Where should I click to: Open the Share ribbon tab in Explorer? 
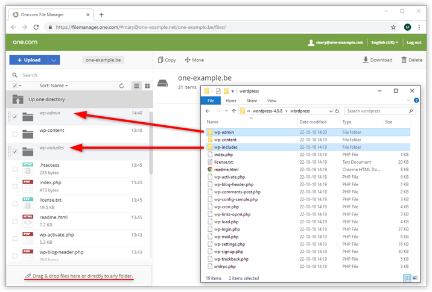click(252, 101)
